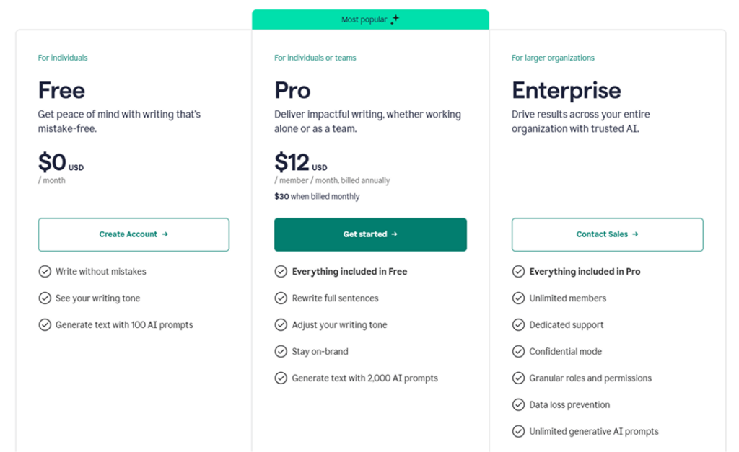Click checkmark beside 2,000 AI prompts
739x452 pixels.
(x=281, y=378)
